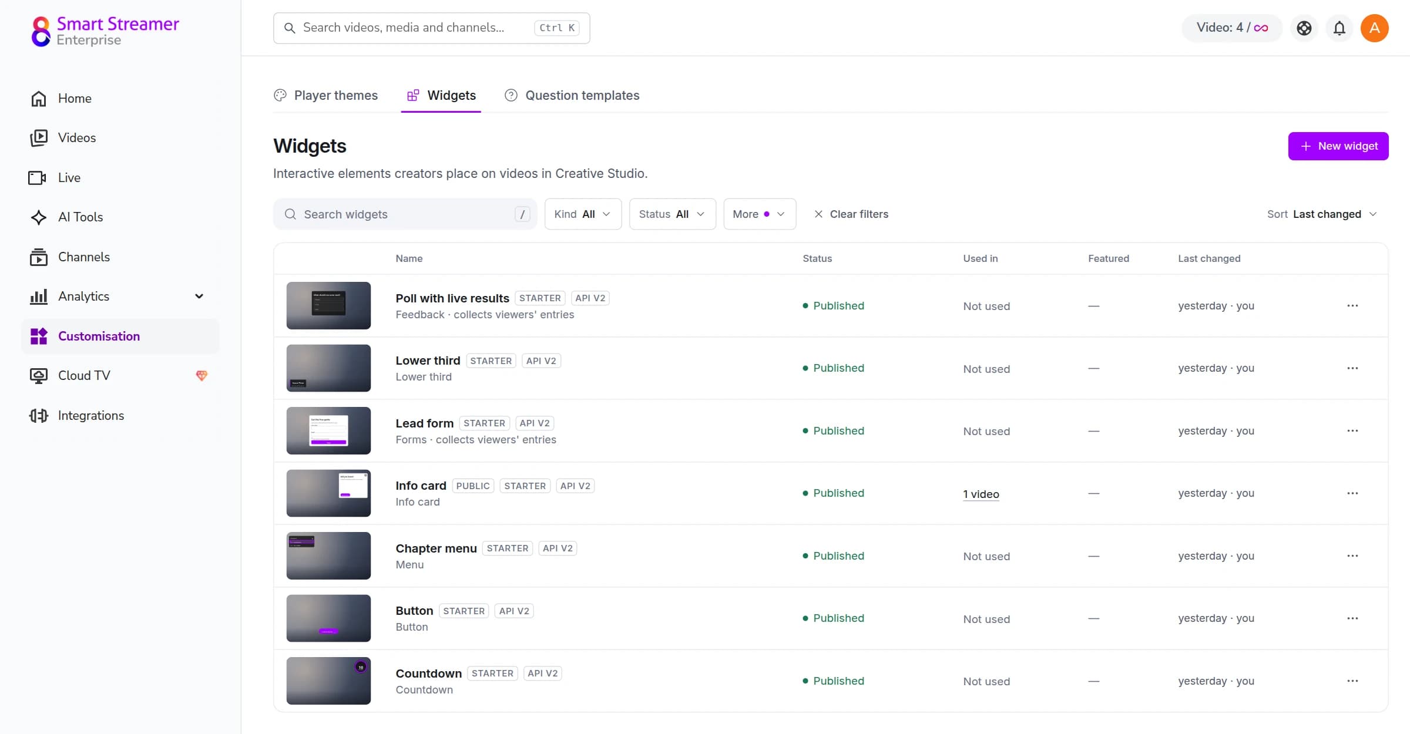1410x734 pixels.
Task: Open the AI Tools sparkle icon
Action: pyautogui.click(x=39, y=217)
